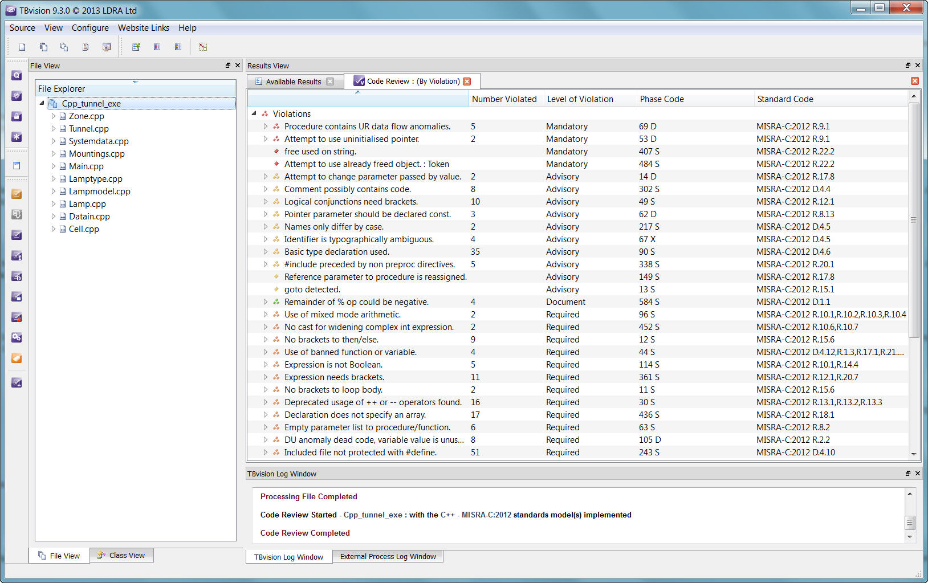Viewport: 928px width, 583px height.
Task: Sort by Level of Violation column header
Action: [x=580, y=99]
